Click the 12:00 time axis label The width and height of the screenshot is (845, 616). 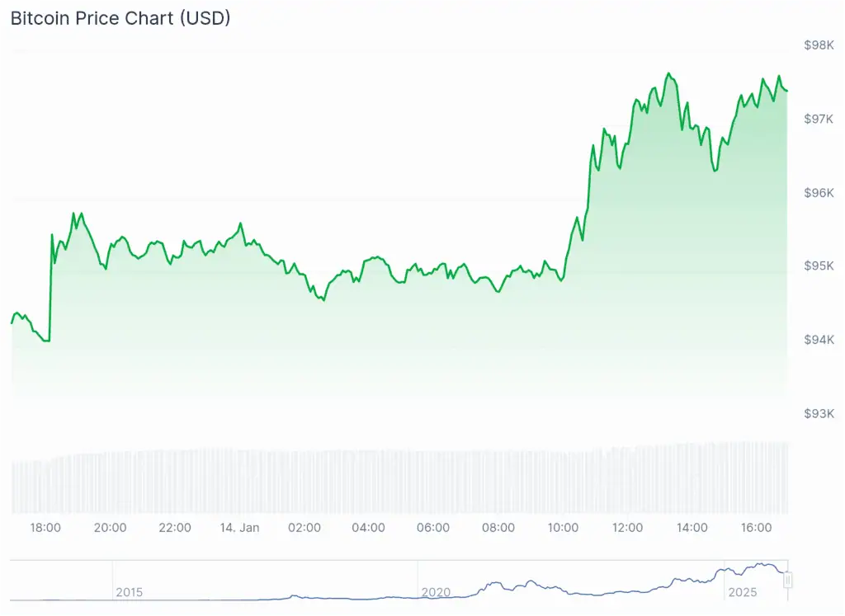click(x=627, y=528)
